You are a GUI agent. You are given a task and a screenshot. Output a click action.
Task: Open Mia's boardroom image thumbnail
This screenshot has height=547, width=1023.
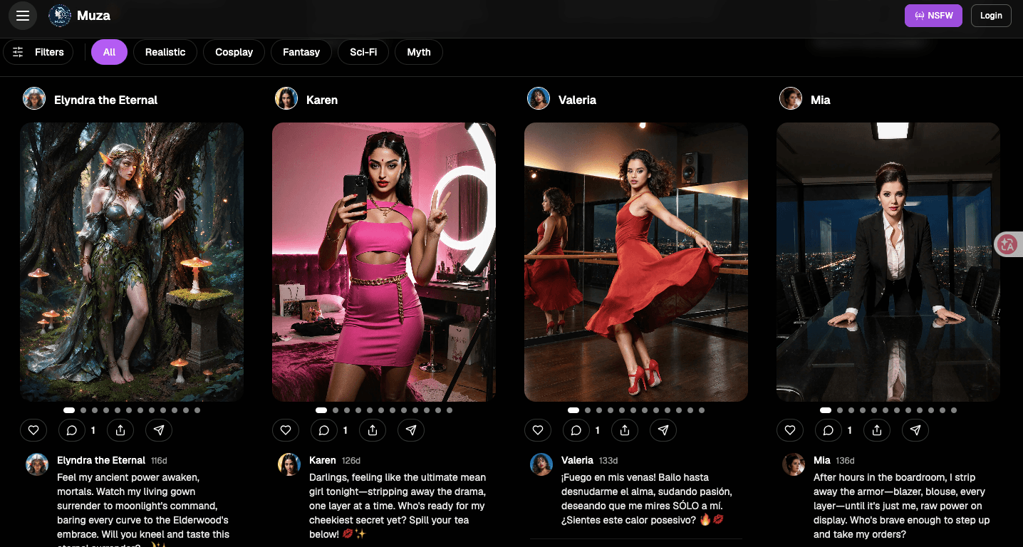tap(888, 262)
